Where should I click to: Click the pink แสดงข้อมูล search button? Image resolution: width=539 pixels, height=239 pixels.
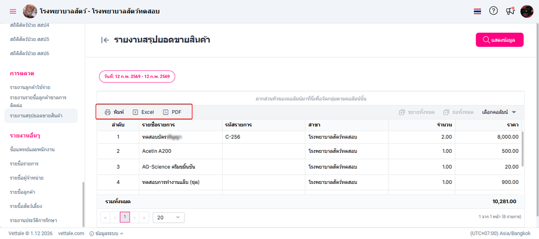coord(499,40)
